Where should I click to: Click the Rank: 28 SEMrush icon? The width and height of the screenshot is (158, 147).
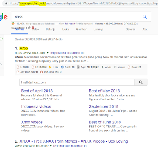(129, 67)
